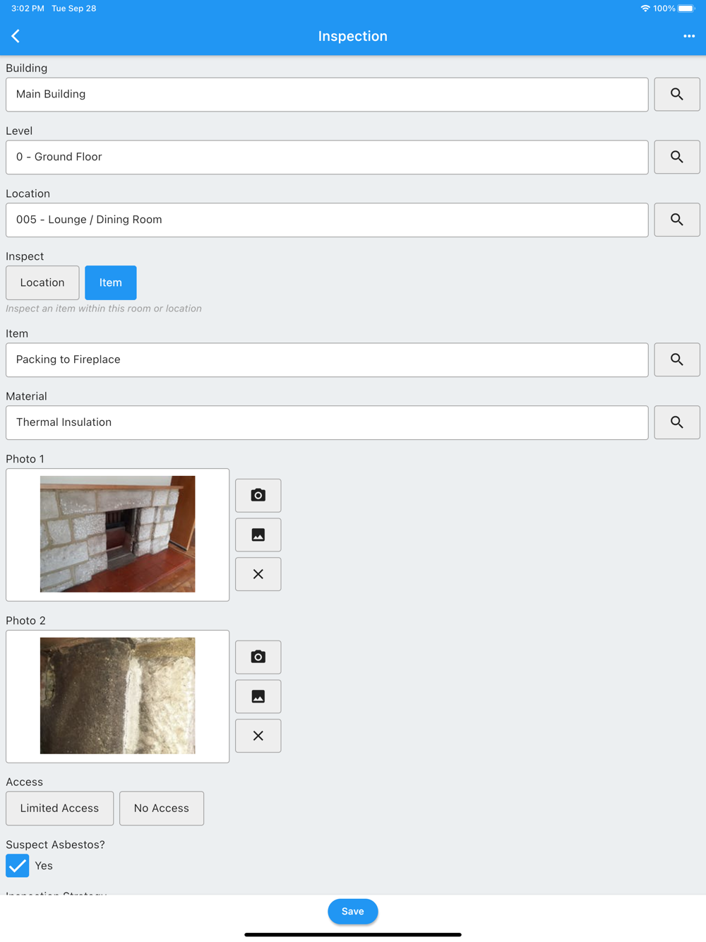Edit the Thermal Insulation material field
The height and width of the screenshot is (942, 706).
[327, 423]
